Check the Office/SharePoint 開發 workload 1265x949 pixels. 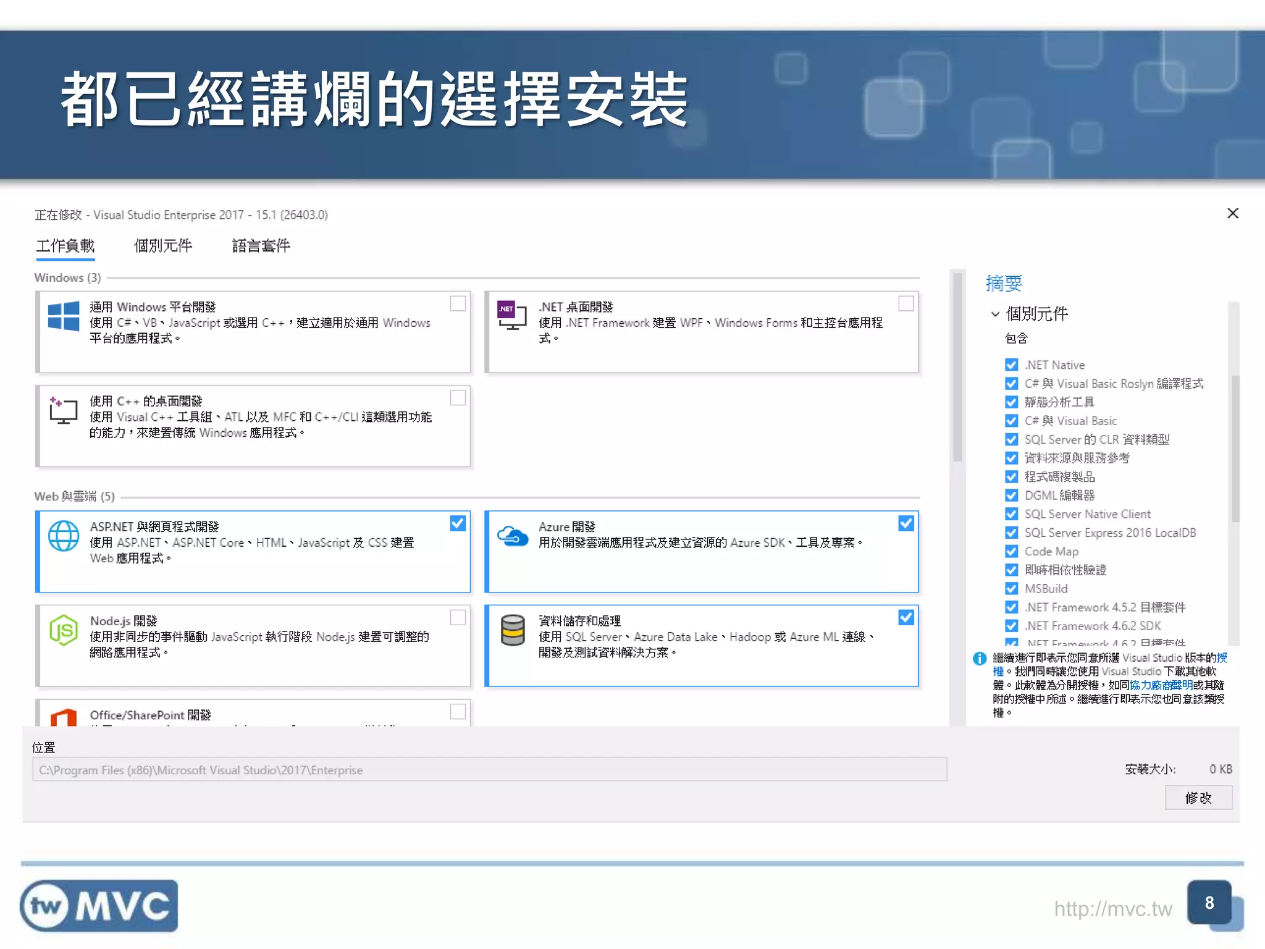458,712
